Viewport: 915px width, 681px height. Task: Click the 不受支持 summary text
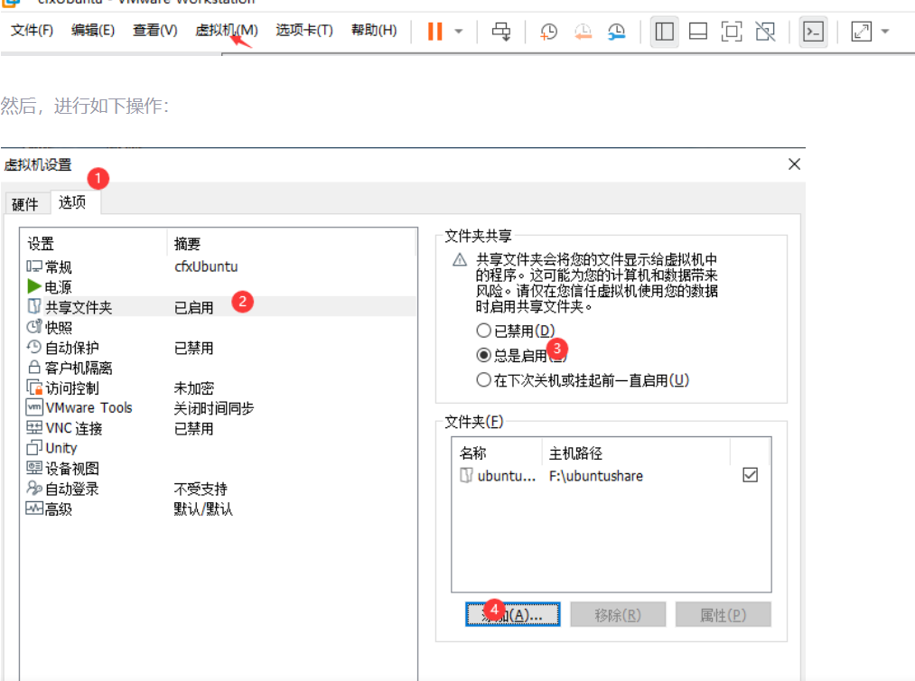point(201,489)
